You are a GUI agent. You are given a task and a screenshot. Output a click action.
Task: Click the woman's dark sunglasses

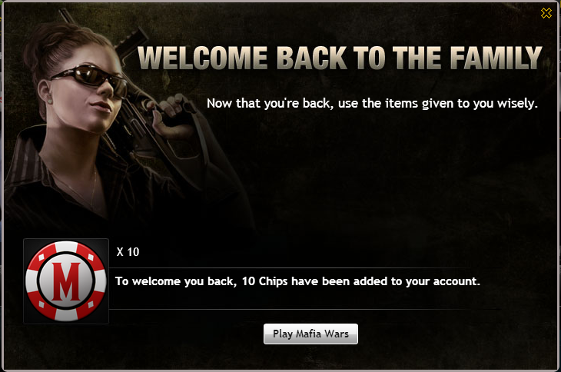pyautogui.click(x=90, y=78)
